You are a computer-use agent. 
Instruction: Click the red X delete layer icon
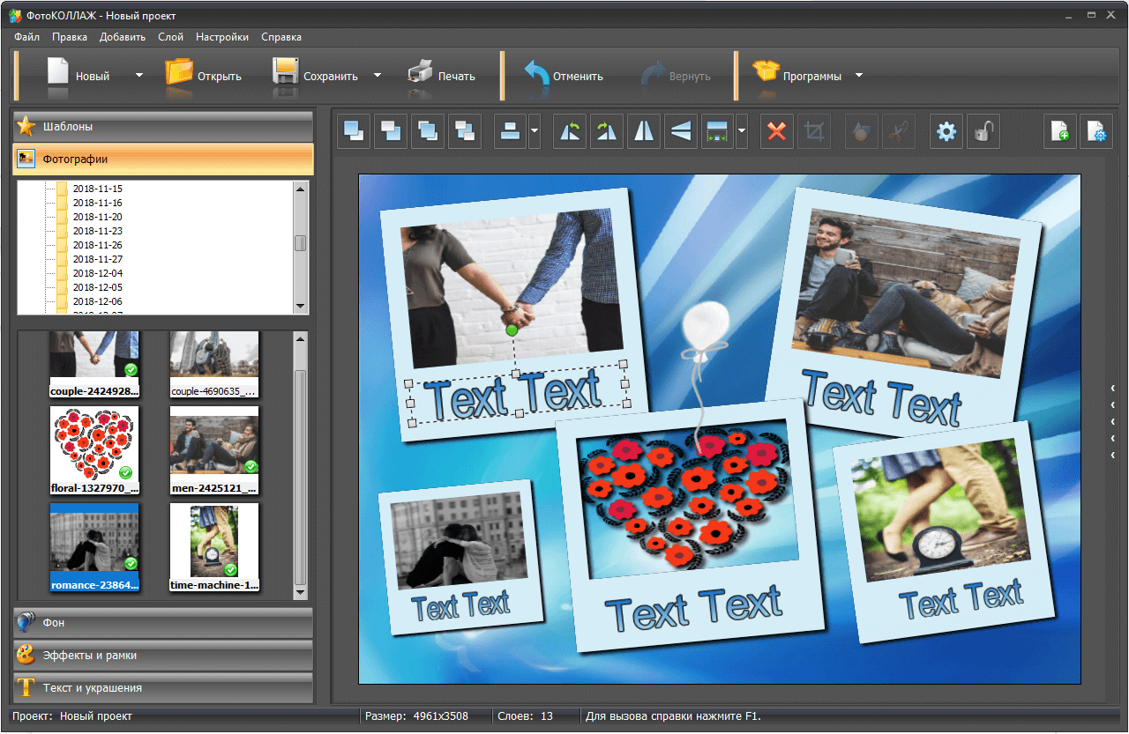(x=776, y=132)
